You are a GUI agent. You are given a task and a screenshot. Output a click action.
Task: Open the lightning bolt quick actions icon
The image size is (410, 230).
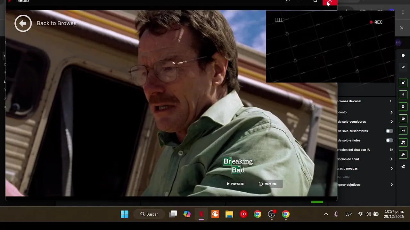tap(403, 95)
